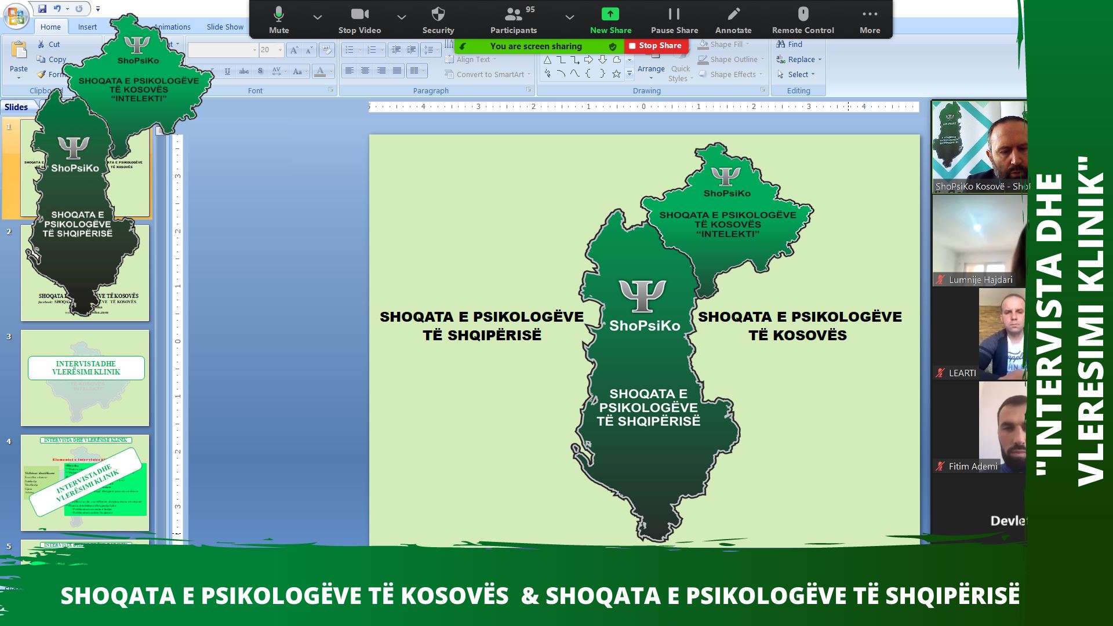Increase font size with Grow Font
Image resolution: width=1113 pixels, height=626 pixels.
click(294, 50)
